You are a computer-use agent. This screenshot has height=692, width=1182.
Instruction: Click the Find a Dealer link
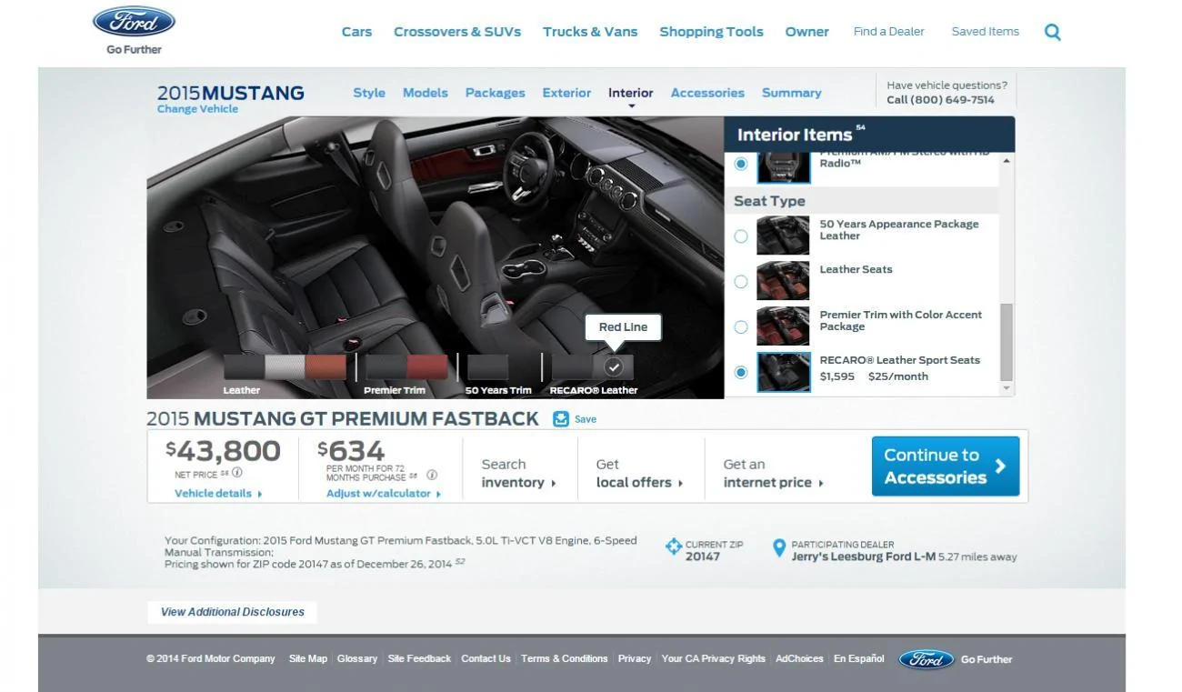tap(888, 32)
